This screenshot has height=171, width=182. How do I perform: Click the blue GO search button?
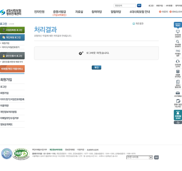pos(139,5)
